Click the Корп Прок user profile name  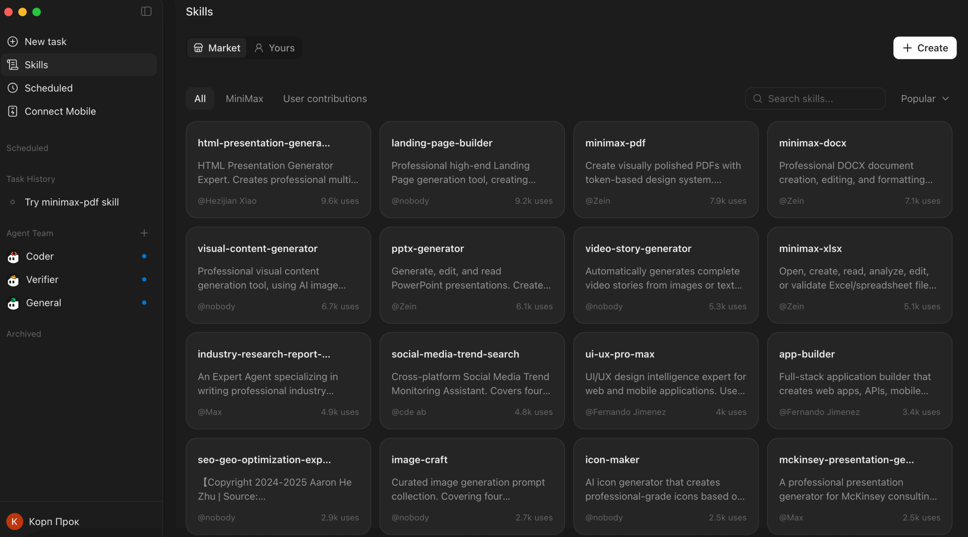point(54,521)
